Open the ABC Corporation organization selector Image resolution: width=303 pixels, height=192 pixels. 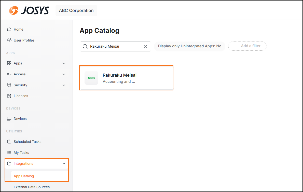(x=76, y=11)
